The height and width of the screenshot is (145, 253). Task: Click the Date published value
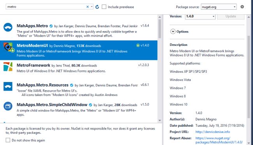[x=220, y=126]
